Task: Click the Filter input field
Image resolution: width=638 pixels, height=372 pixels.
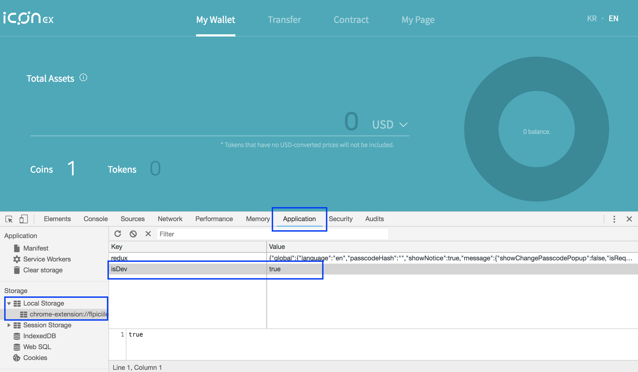Action: [x=272, y=234]
